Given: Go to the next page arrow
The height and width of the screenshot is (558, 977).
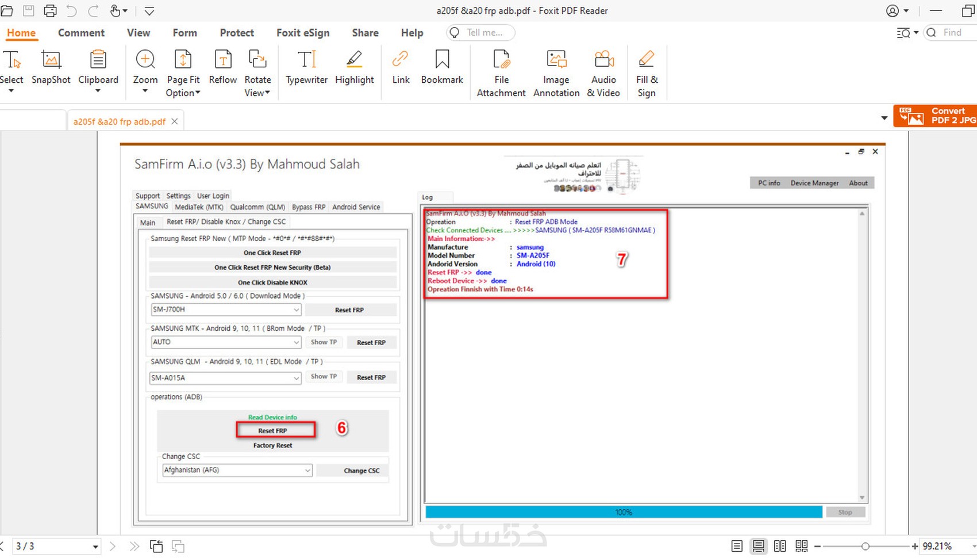Looking at the screenshot, I should 113,546.
